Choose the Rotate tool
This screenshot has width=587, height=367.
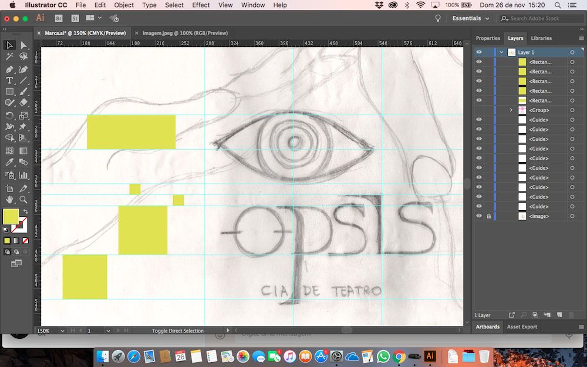[x=9, y=116]
